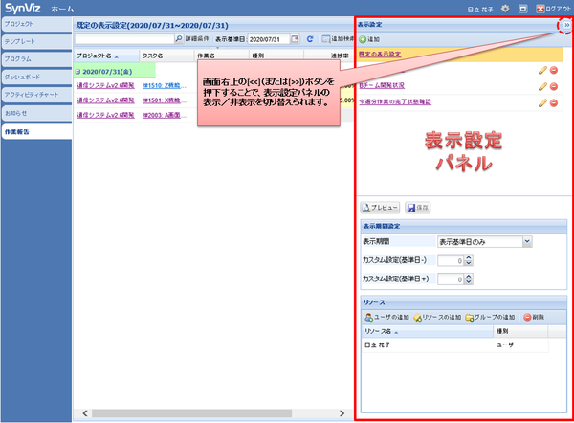Screen dimensions: 574x423
Task: Open the 作業報告 sidebar tab
Action: (36, 132)
